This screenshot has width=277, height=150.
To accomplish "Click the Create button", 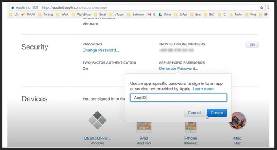I will pyautogui.click(x=217, y=113).
